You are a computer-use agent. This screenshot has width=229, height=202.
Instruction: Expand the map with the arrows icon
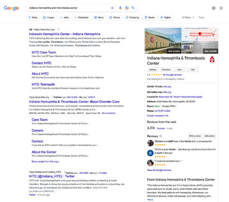coord(215,31)
